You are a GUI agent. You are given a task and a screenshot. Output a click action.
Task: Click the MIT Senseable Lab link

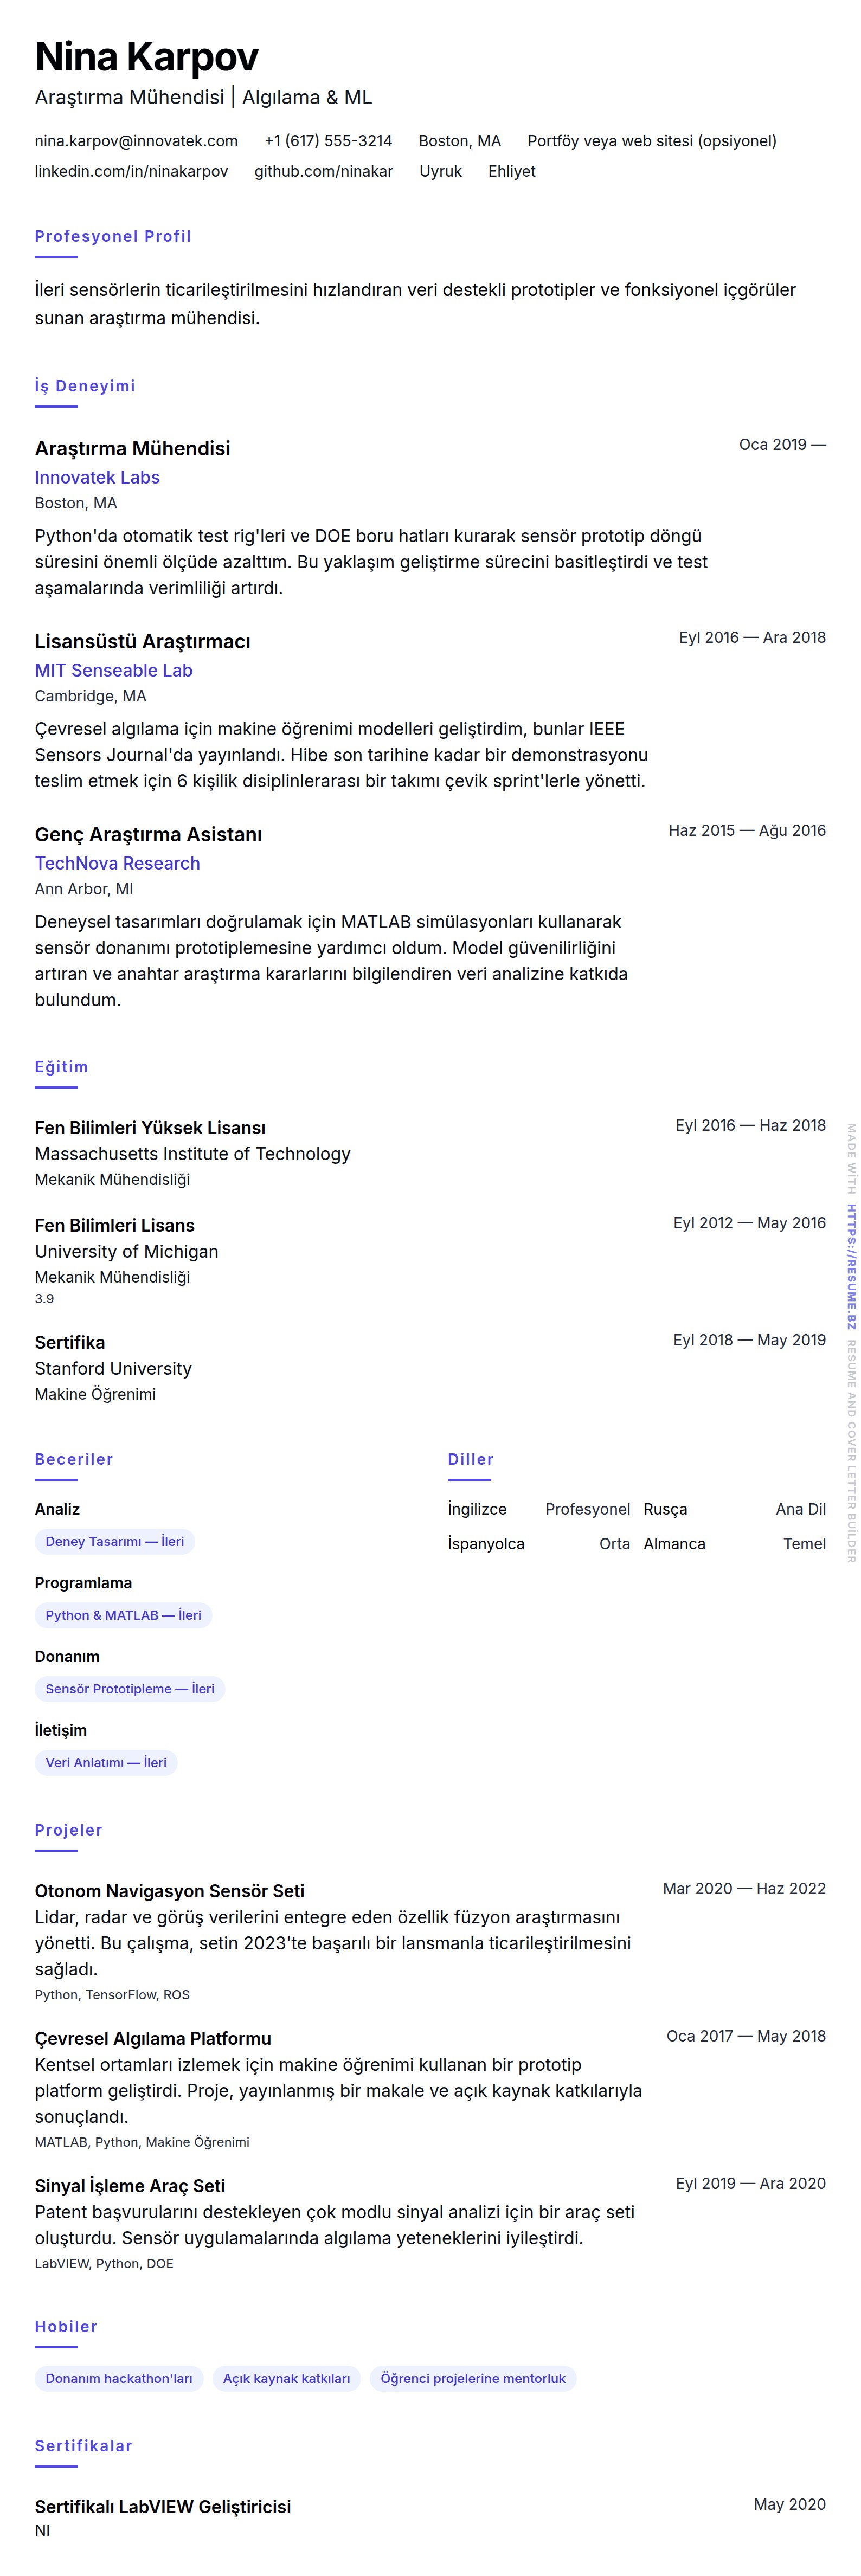tap(113, 670)
